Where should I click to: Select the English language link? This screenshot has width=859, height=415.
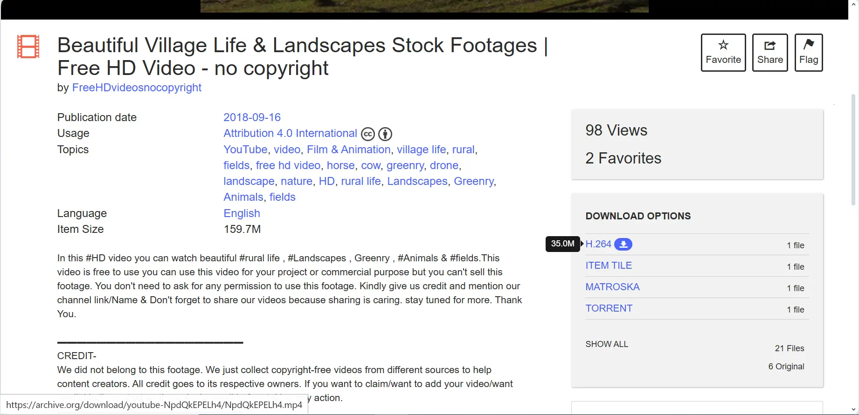pos(242,213)
